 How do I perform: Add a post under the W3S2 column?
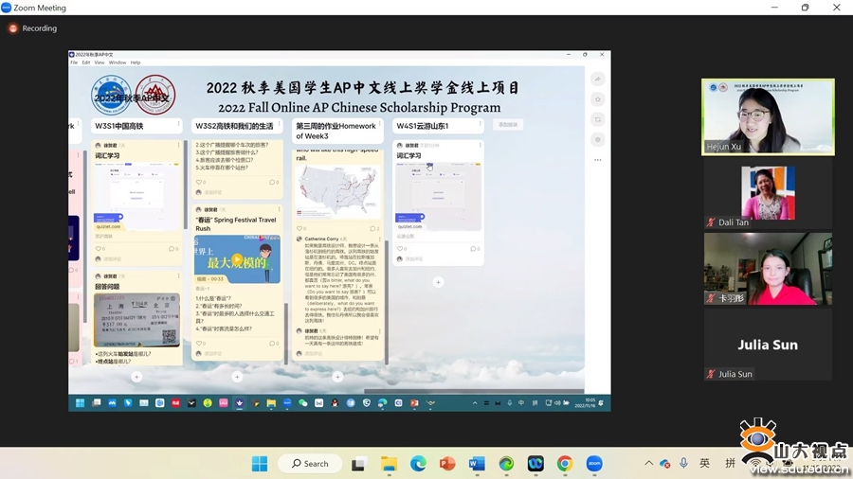(237, 377)
